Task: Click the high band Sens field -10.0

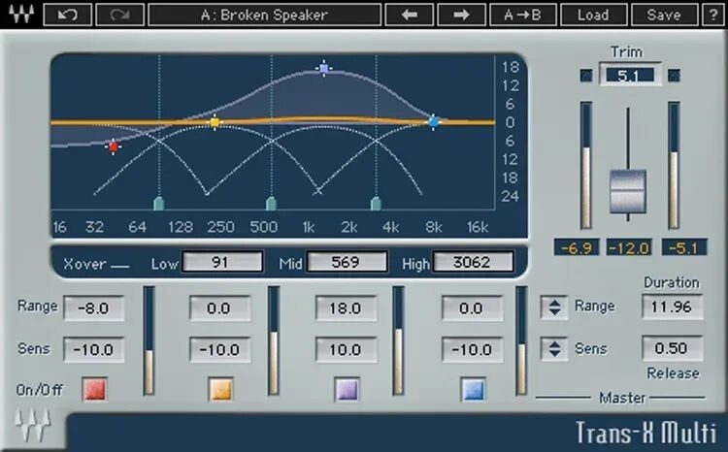Action: [x=473, y=349]
